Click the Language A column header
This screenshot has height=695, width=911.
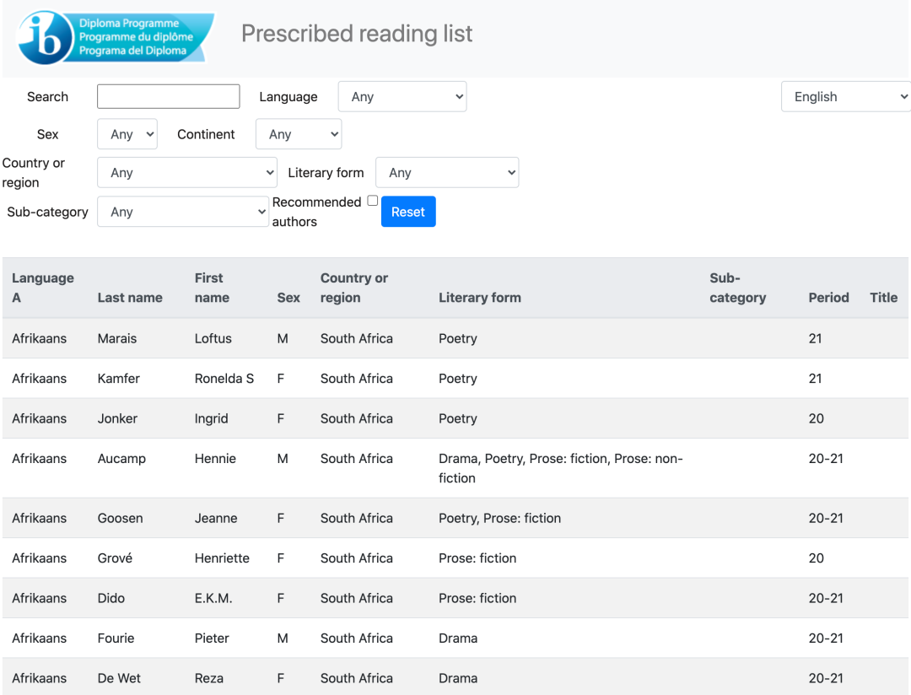42,288
